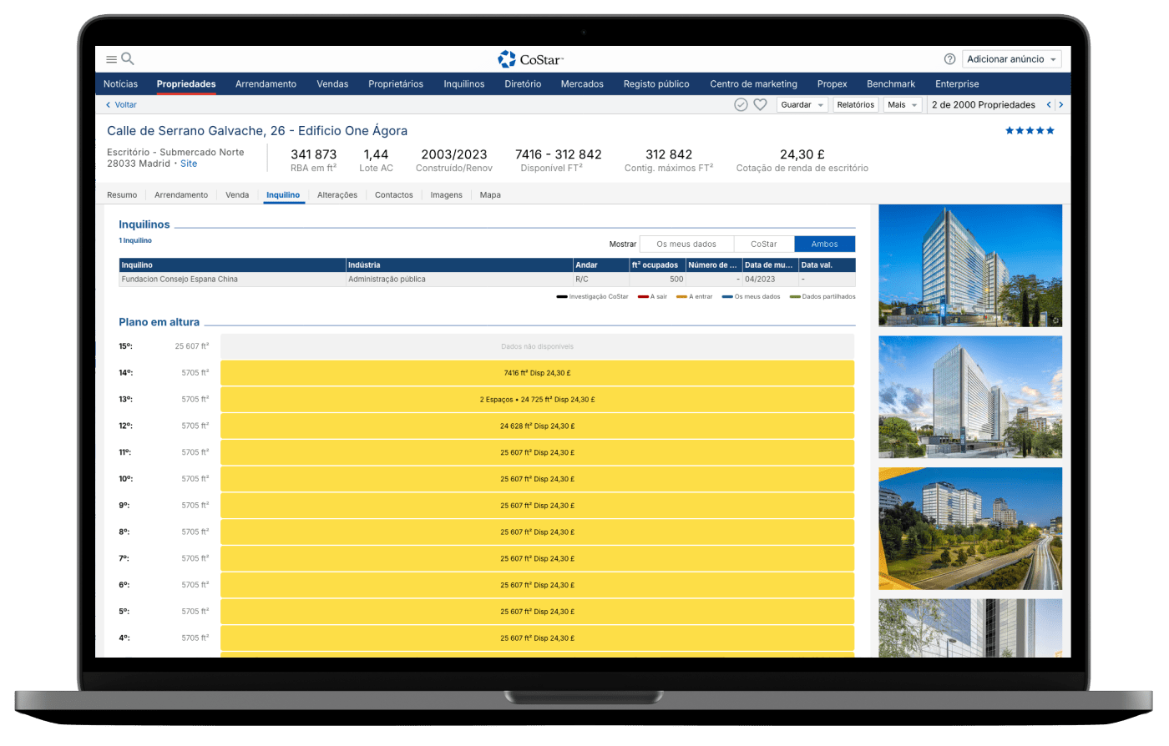Open the help question mark icon
The width and height of the screenshot is (1169, 746).
pyautogui.click(x=949, y=59)
